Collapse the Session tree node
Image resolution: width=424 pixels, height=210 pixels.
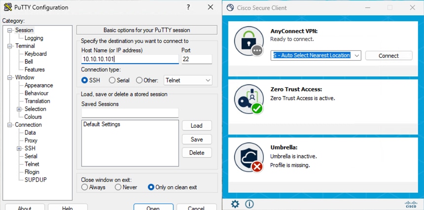(10, 30)
